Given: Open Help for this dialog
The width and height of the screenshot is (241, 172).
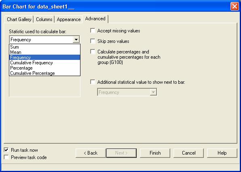Looking at the screenshot, I should [222, 153].
